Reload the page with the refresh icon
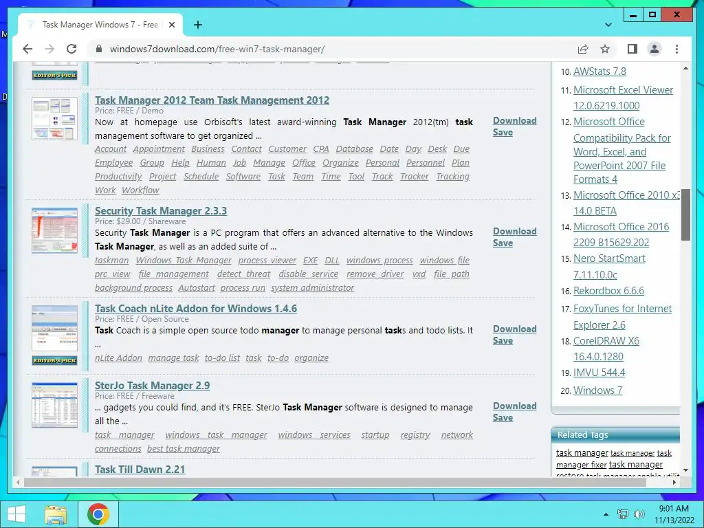 click(x=71, y=49)
